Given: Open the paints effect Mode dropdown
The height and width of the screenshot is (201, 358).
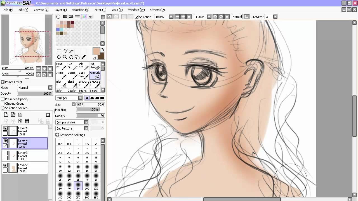Looking at the screenshot, I should pos(35,88).
